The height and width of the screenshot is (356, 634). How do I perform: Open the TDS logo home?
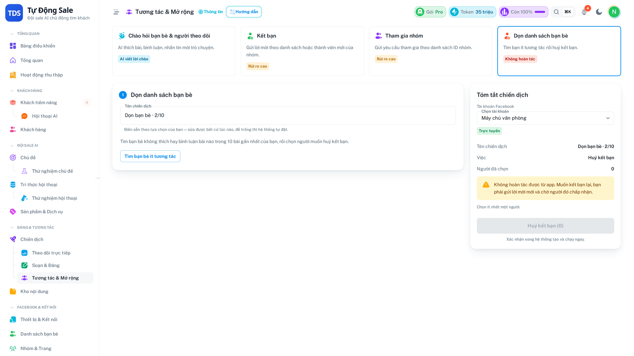(14, 13)
